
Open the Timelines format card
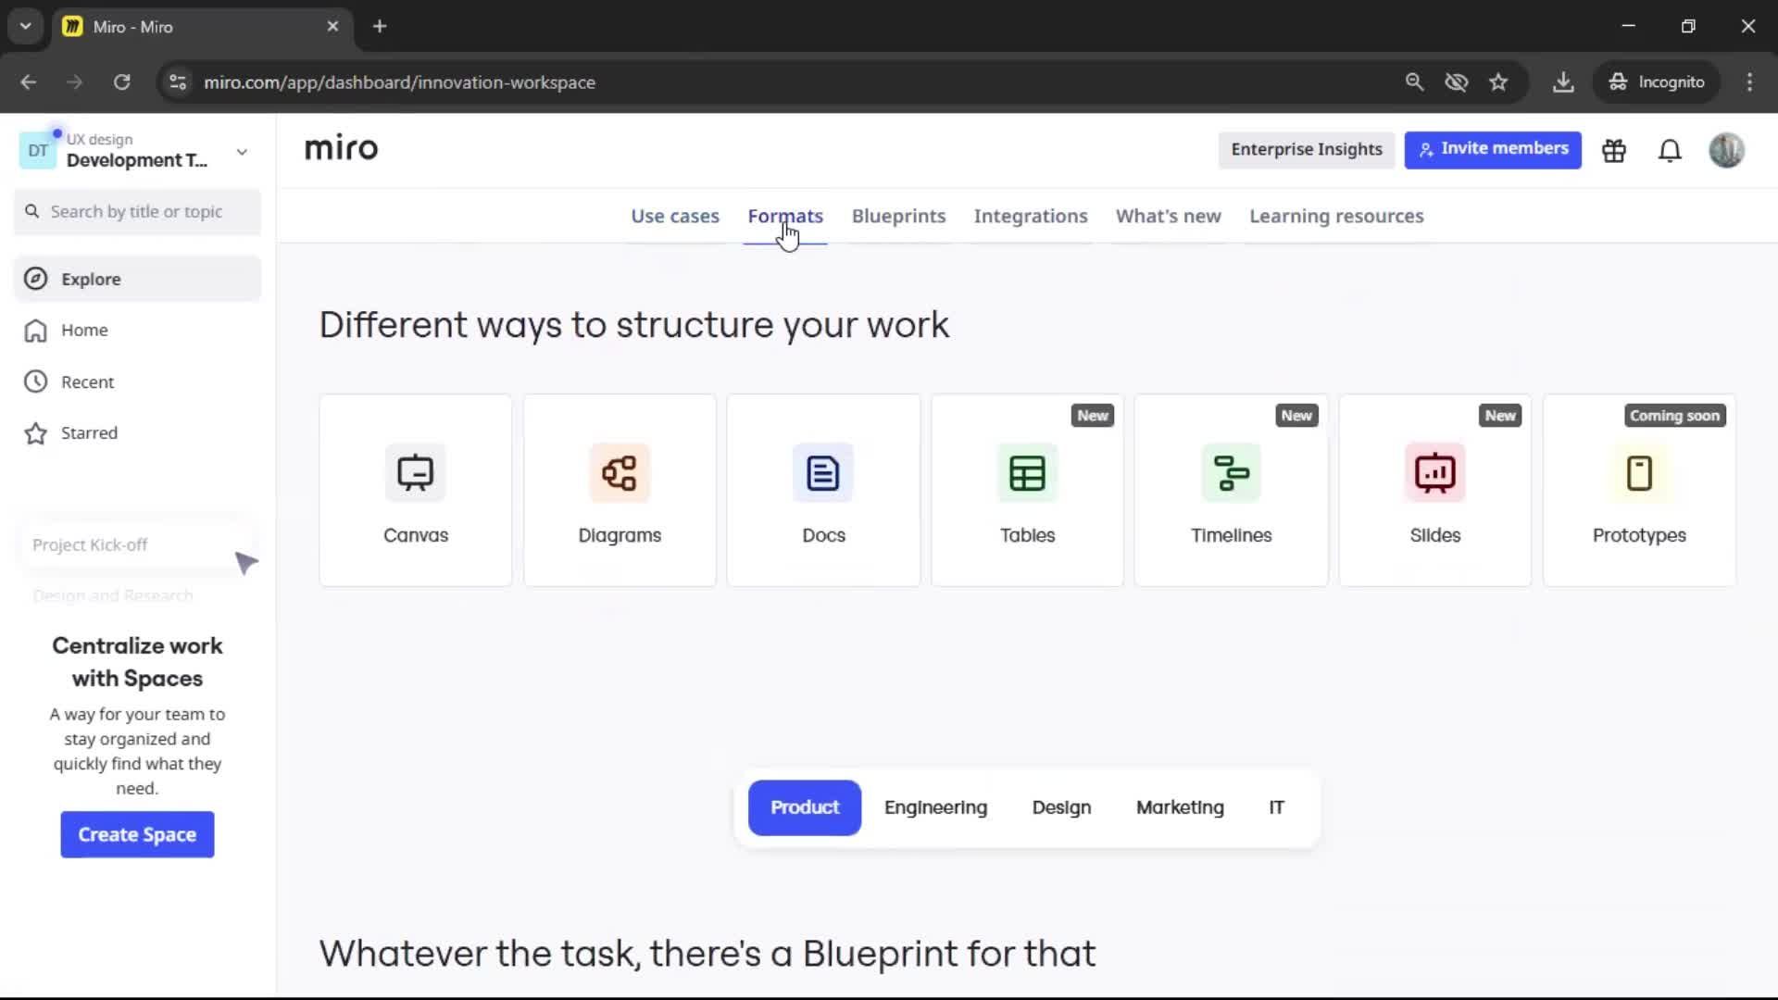point(1231,491)
